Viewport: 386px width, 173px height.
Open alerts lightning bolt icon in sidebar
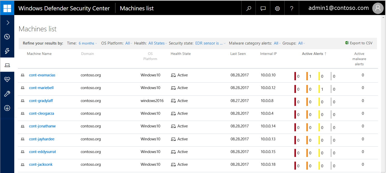coord(7,51)
